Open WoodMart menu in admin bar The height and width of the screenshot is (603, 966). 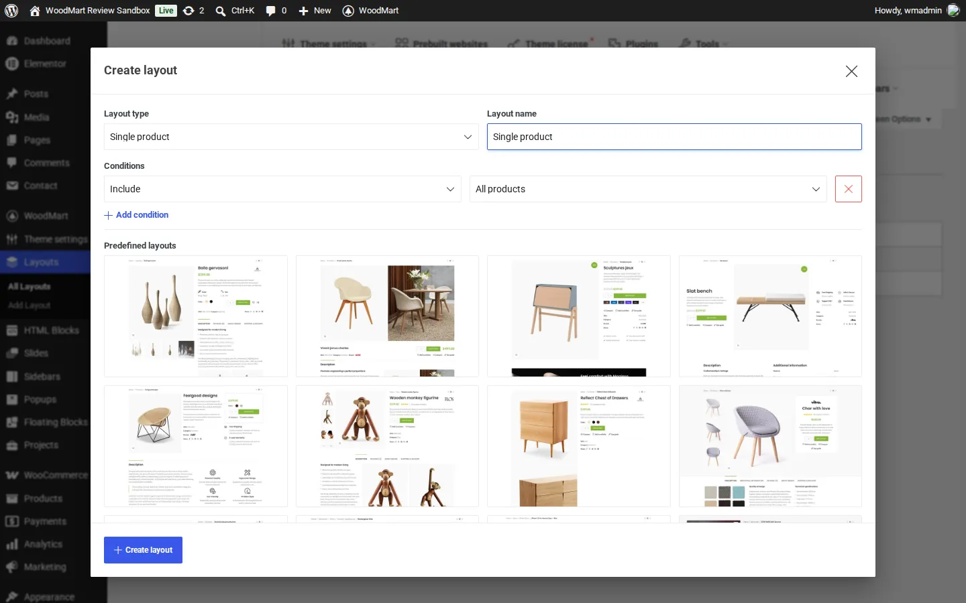pyautogui.click(x=371, y=11)
